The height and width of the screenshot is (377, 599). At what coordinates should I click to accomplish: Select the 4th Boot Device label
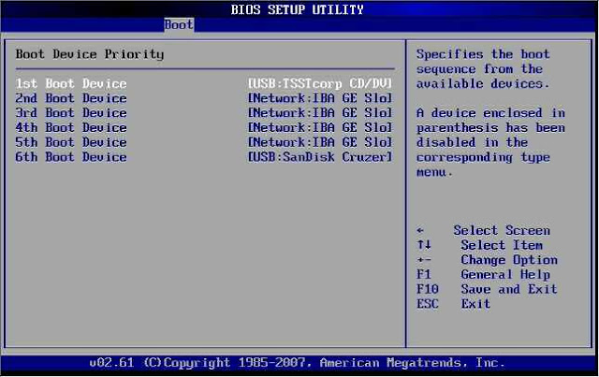(71, 127)
